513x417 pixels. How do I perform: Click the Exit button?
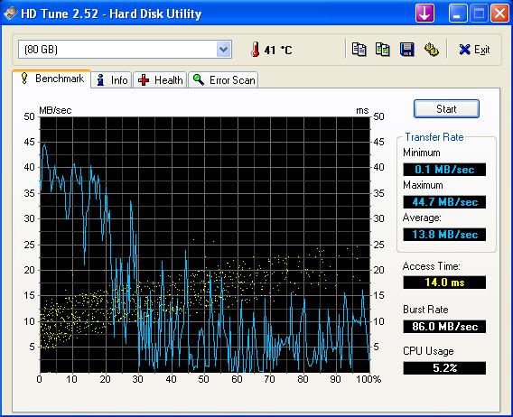pyautogui.click(x=474, y=50)
